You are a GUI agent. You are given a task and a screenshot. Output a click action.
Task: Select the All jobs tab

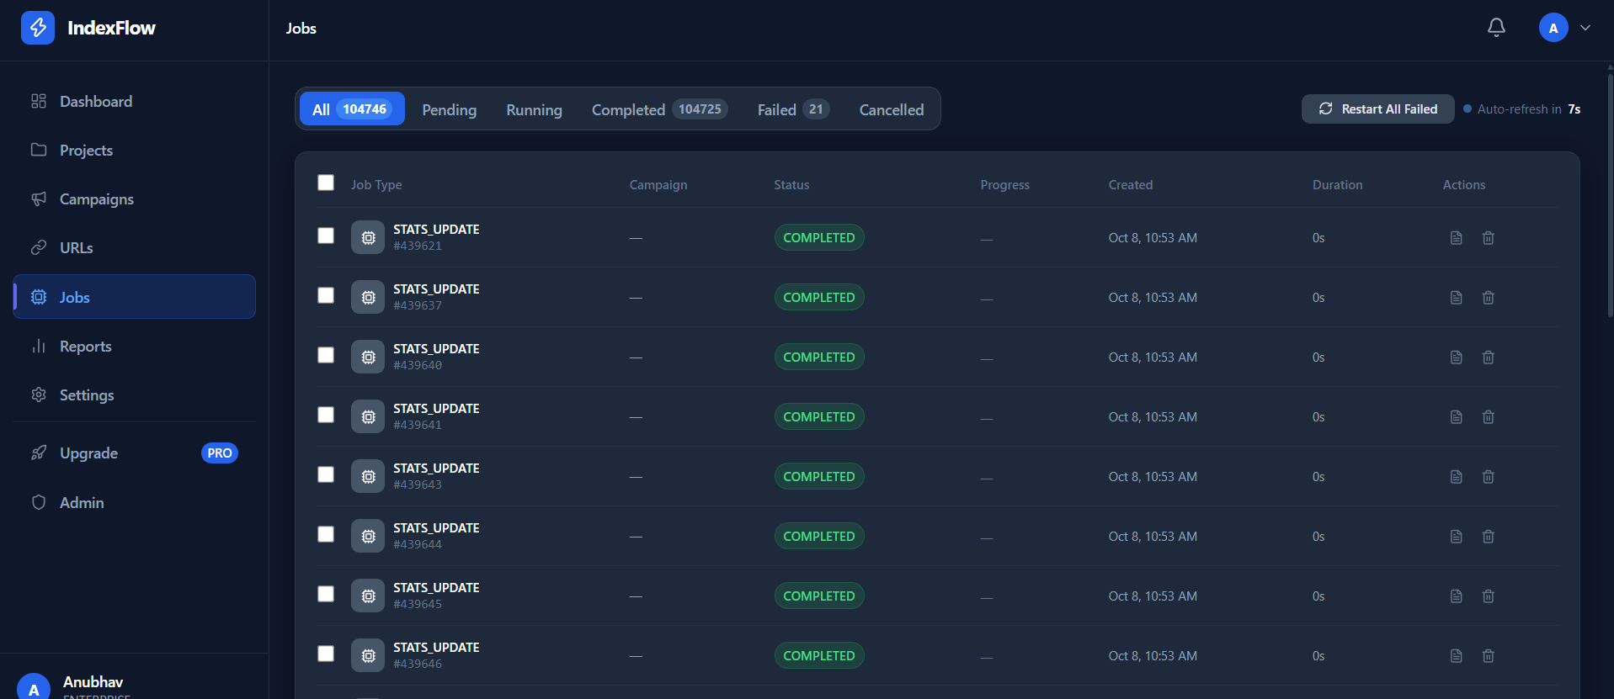[352, 109]
